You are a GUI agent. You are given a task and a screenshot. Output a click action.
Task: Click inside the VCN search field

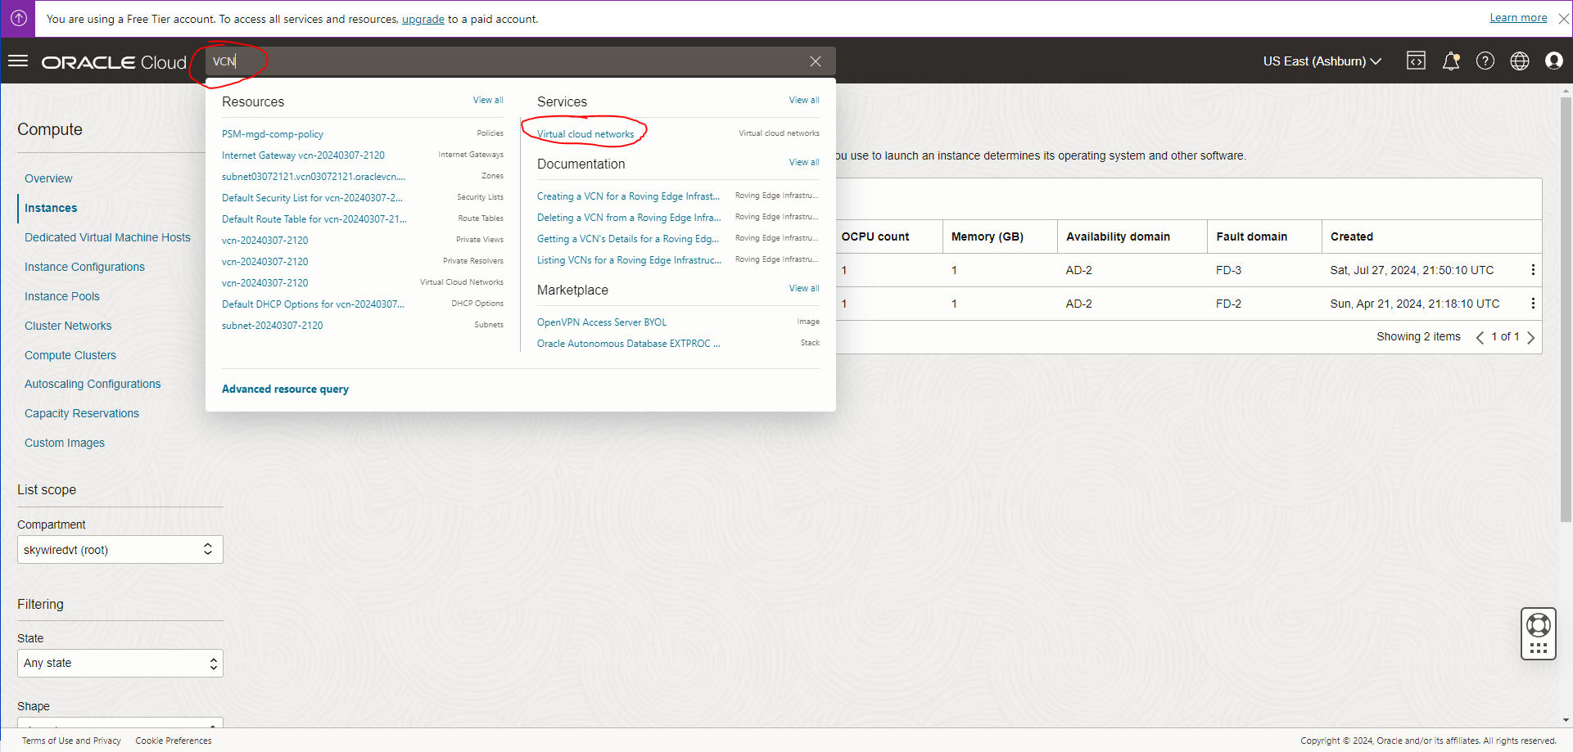point(508,61)
